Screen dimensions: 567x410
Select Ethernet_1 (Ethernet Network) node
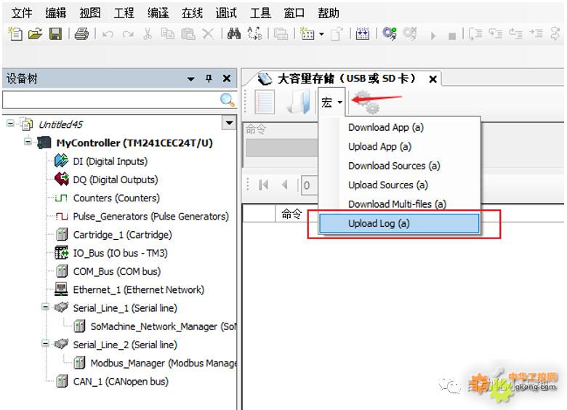point(139,289)
